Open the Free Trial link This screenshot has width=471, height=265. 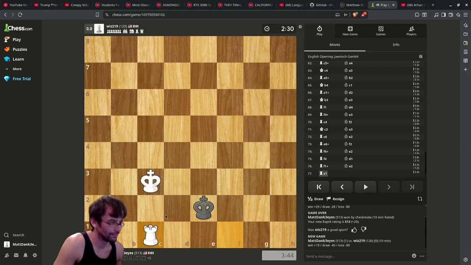pos(18,79)
